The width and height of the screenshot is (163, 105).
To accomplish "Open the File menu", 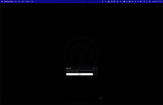I will pyautogui.click(x=16, y=2).
